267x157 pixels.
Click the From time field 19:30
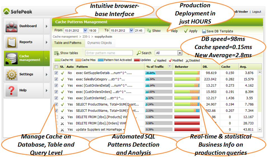93,31
